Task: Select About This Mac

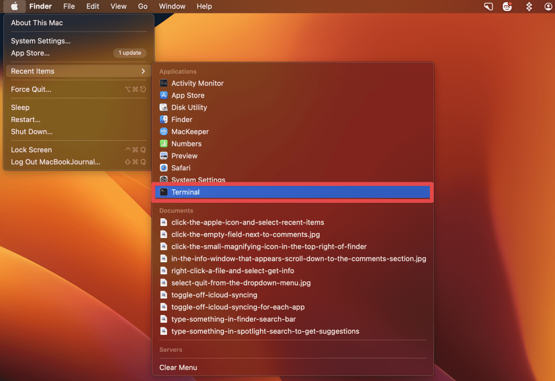Action: [x=37, y=22]
